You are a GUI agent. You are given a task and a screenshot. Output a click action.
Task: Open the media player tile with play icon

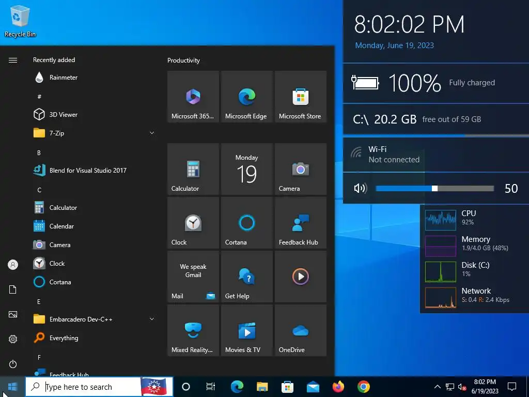301,277
